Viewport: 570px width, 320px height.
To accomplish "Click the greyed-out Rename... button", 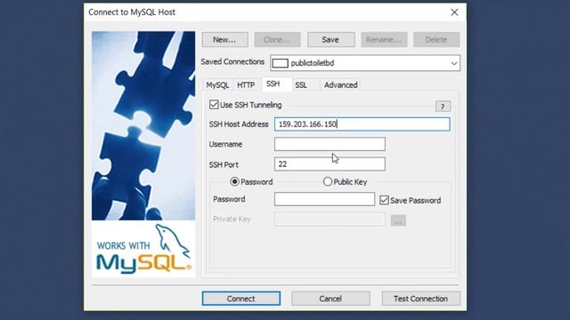I will point(384,39).
